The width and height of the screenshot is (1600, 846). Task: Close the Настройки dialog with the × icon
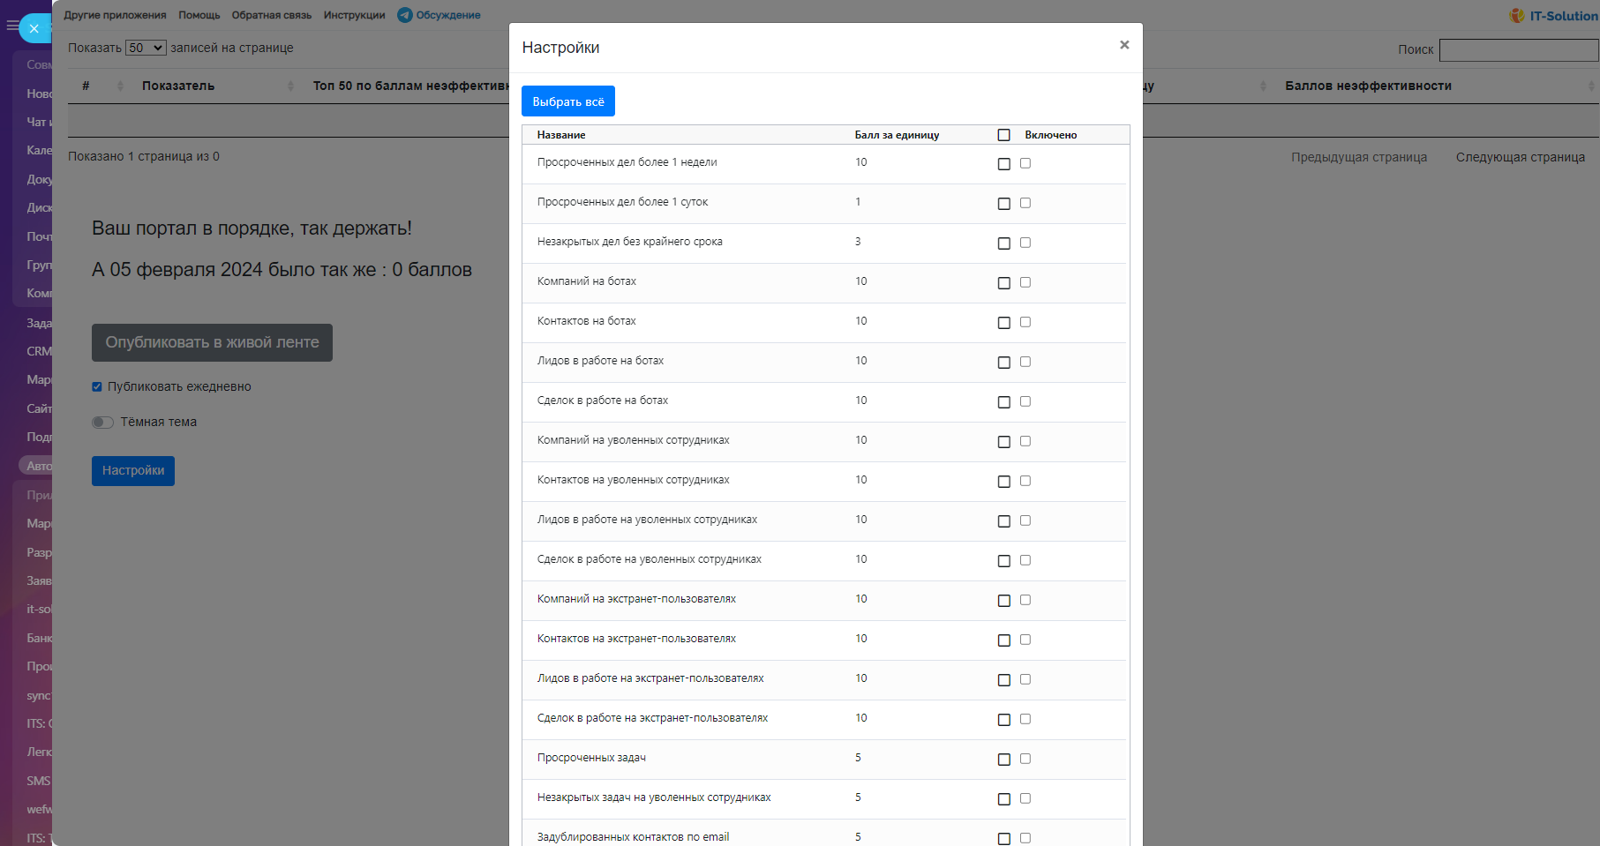(x=1123, y=45)
